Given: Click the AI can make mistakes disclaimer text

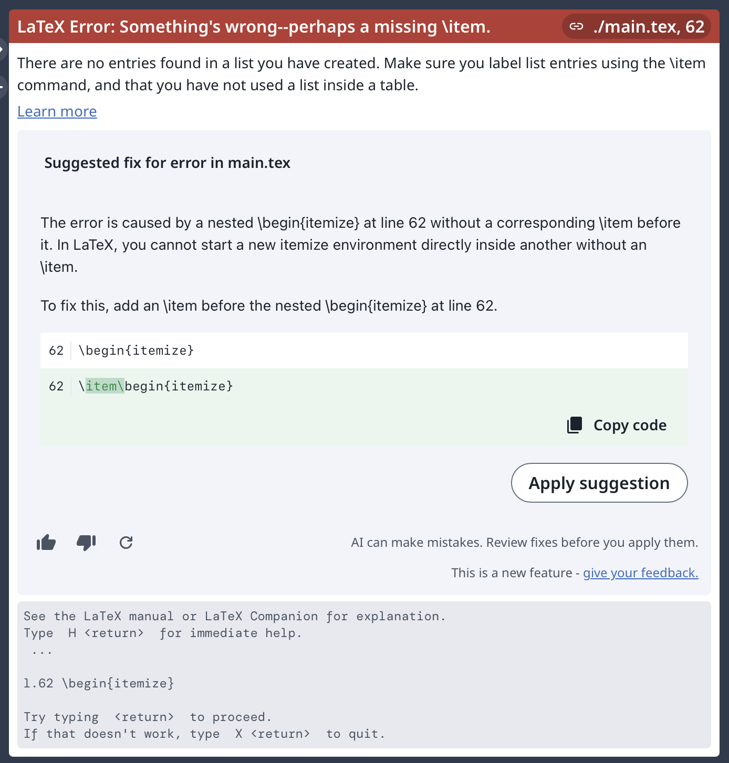Looking at the screenshot, I should click(x=525, y=542).
